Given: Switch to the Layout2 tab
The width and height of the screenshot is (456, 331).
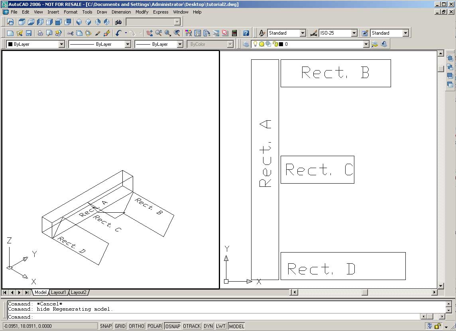Looking at the screenshot, I should pos(79,292).
